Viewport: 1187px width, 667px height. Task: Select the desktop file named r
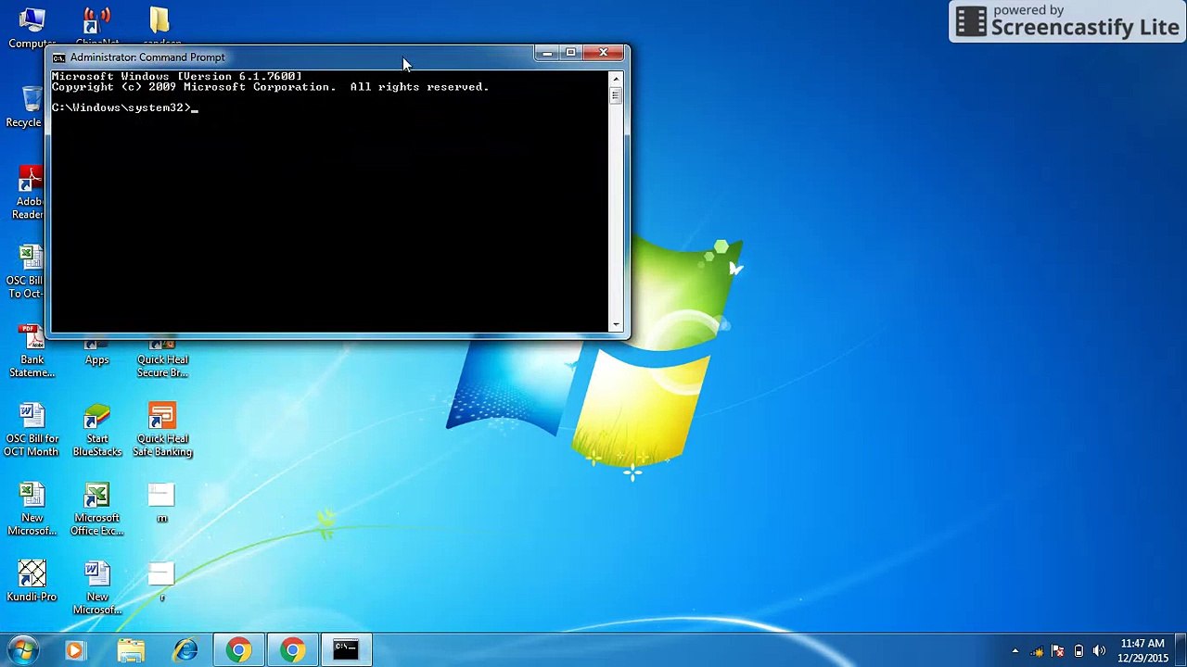161,582
